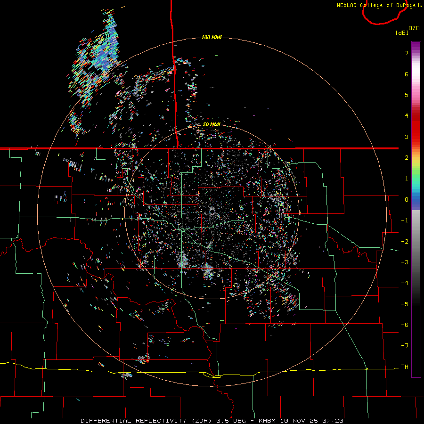Click the -5 value on color scale
Viewport: 424px width, 424px height.
click(x=405, y=304)
